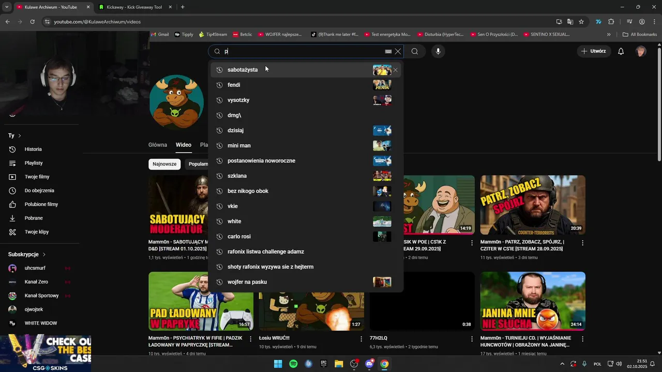This screenshot has height=372, width=662.
Task: Open PATRZ, ZOBACZ, SPÓJRZ video thumbnail
Action: (x=533, y=205)
